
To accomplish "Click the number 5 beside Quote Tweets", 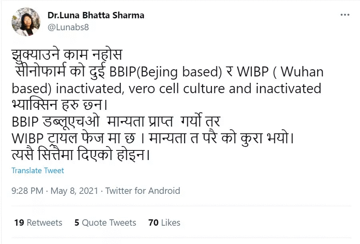I will point(77,223).
